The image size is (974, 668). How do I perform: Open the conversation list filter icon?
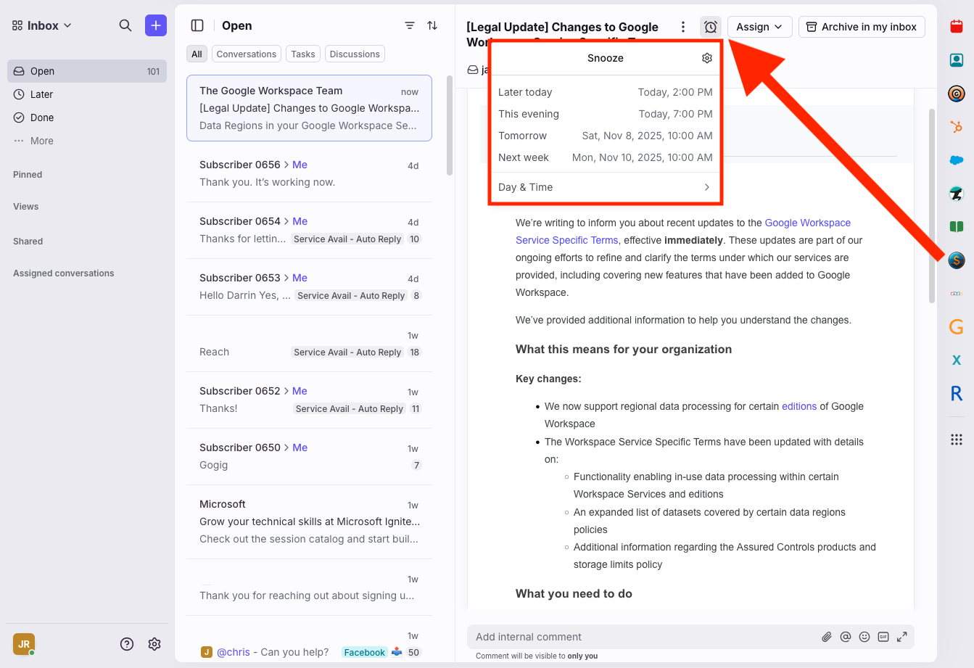410,25
